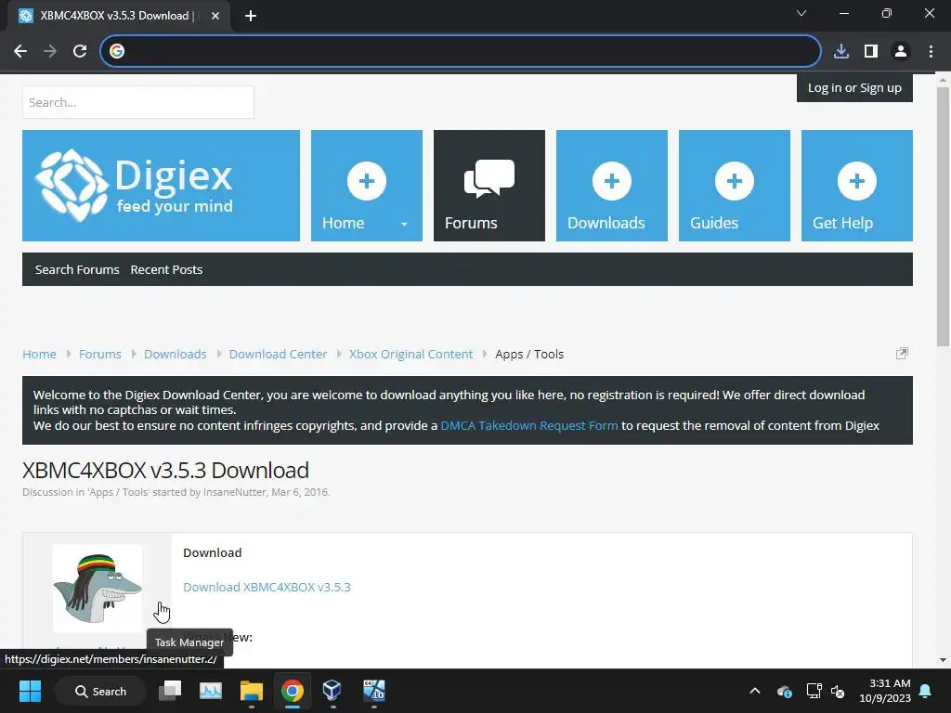Open the Windows taskbar Search box
Image resolution: width=951 pixels, height=713 pixels.
pyautogui.click(x=100, y=691)
